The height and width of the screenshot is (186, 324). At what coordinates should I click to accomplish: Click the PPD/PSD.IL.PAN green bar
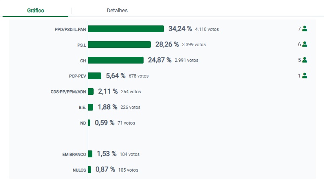pyautogui.click(x=126, y=29)
